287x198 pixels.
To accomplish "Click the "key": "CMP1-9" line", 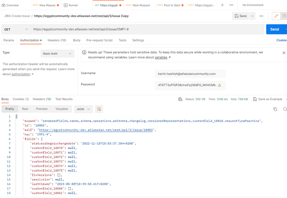I will (37, 134).
